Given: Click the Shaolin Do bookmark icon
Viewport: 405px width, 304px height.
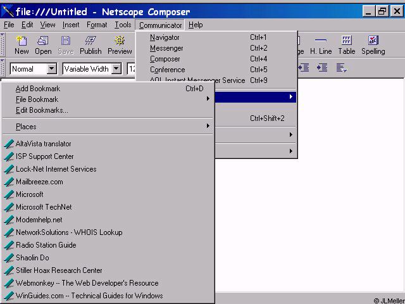Looking at the screenshot, I should 9,258.
